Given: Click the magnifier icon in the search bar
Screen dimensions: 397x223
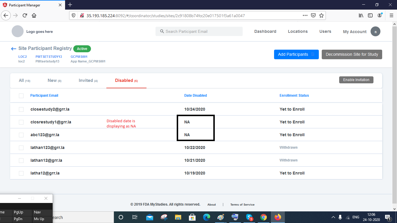Looking at the screenshot, I should pyautogui.click(x=162, y=31).
